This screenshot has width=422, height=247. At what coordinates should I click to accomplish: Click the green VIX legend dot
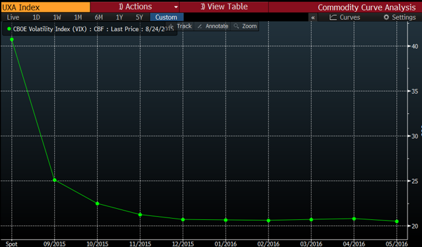pyautogui.click(x=9, y=29)
